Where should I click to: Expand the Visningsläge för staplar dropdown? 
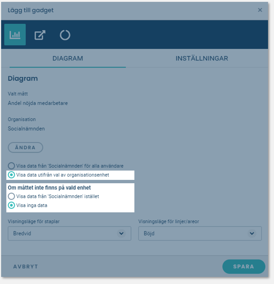click(x=69, y=233)
